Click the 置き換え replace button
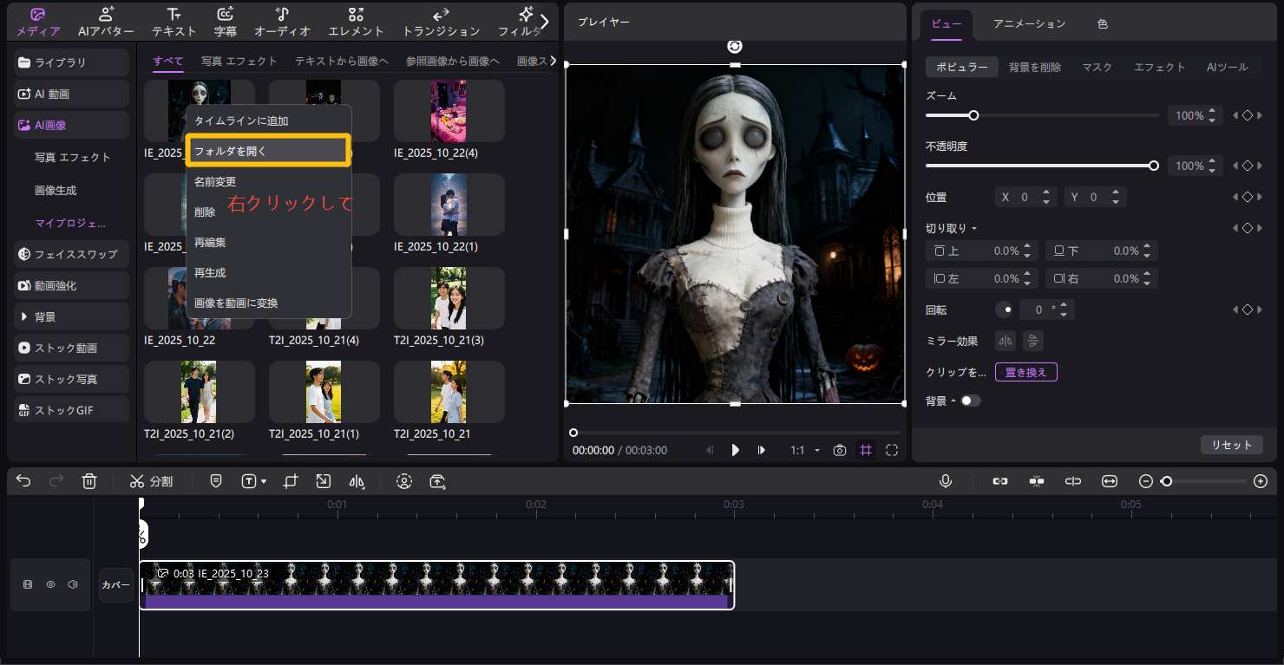 click(1025, 373)
